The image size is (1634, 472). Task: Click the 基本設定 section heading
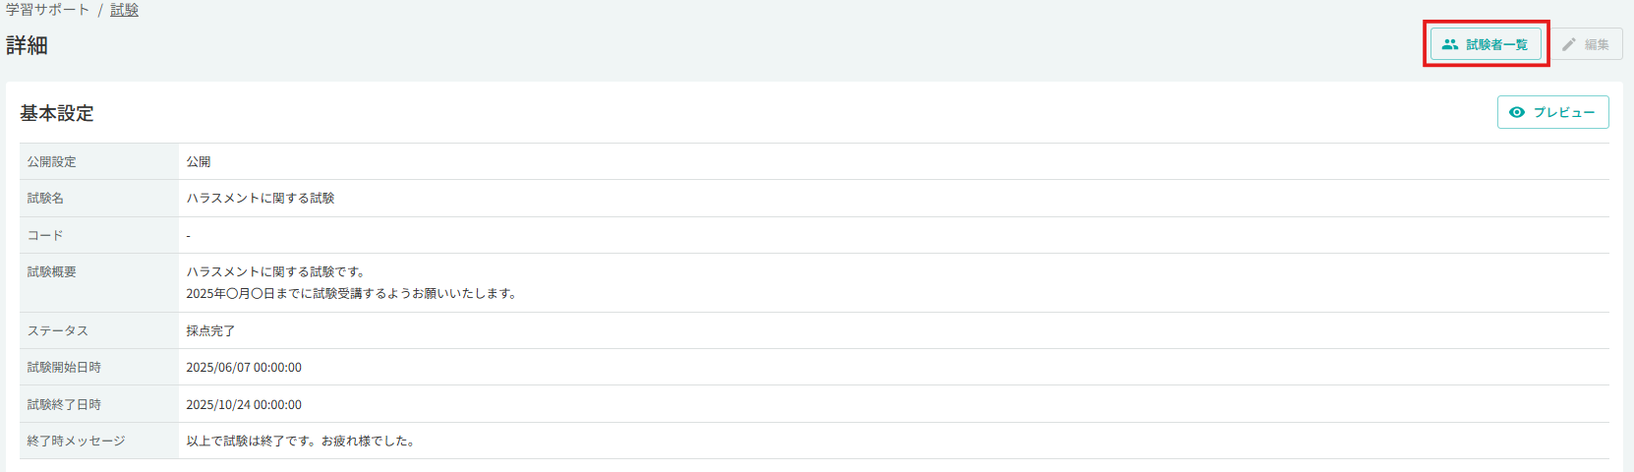[x=57, y=113]
